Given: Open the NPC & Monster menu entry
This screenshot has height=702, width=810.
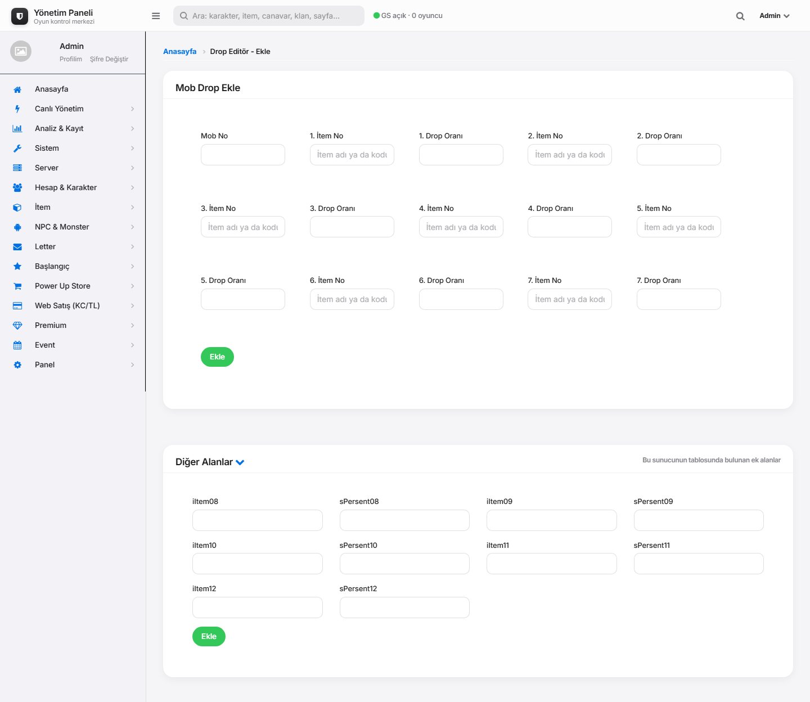Looking at the screenshot, I should click(73, 227).
